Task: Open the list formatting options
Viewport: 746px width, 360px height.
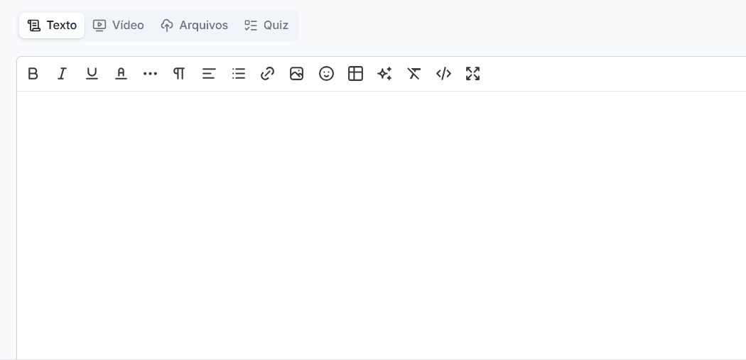Action: [x=238, y=74]
